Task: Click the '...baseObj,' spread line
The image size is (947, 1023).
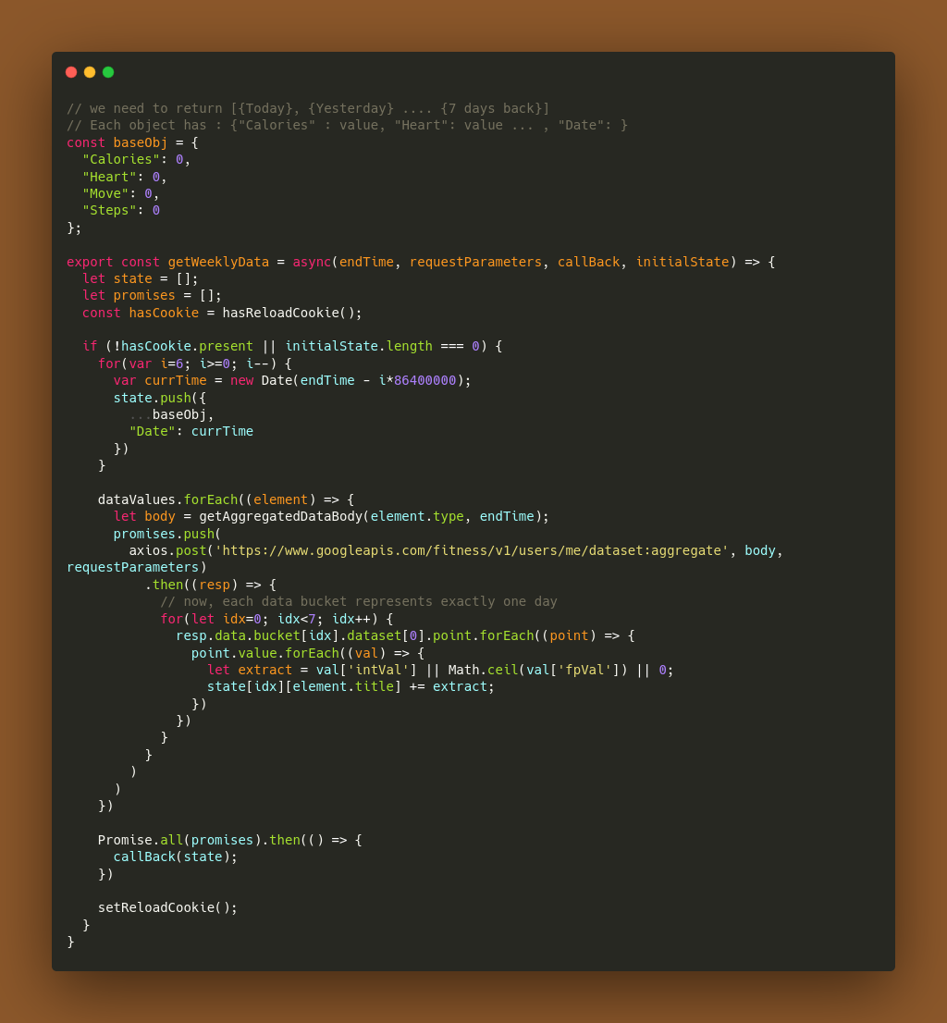Action: (x=171, y=414)
